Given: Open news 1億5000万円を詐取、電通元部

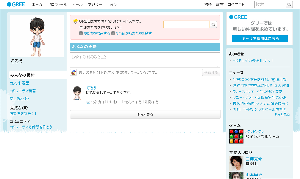Looking at the screenshot, I should (260, 79).
